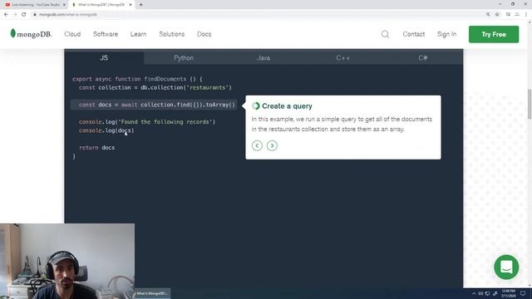
Task: Click the console.log('Found the following records') line
Action: (147, 122)
